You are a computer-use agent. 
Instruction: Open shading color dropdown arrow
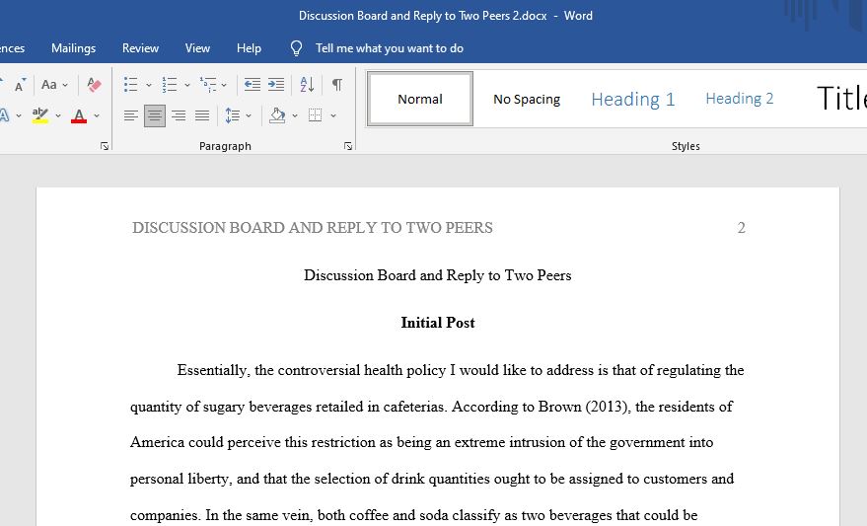(x=295, y=116)
